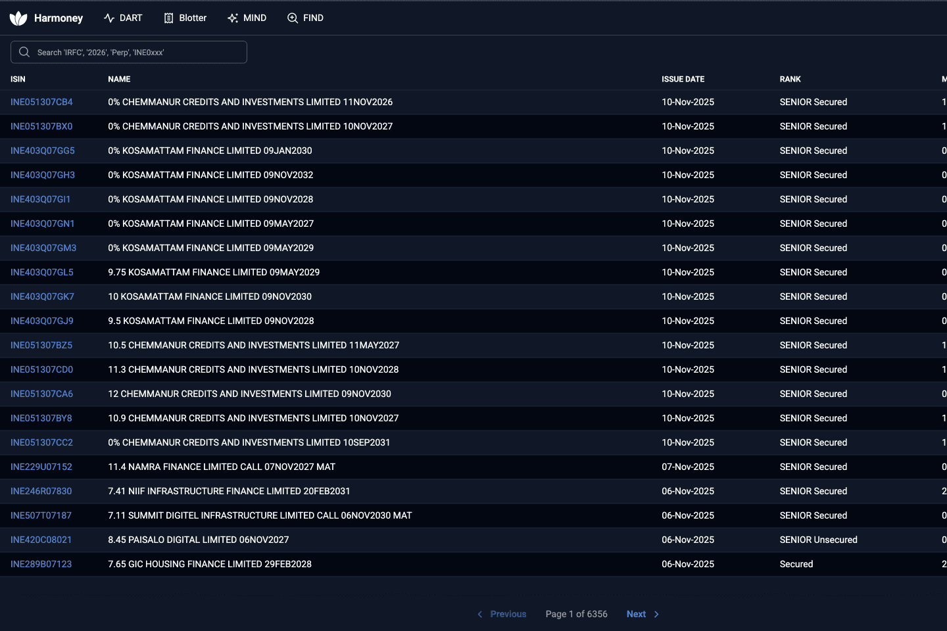Click issue date of Paisalo Digital row
Viewport: 947px width, 631px height.
688,540
